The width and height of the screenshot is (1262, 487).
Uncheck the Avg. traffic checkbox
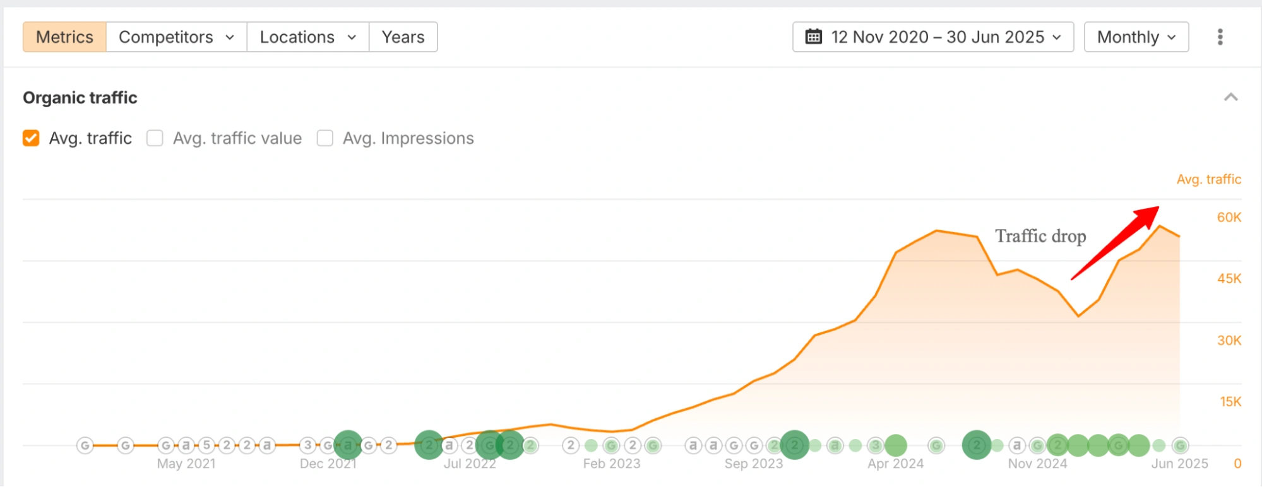(x=31, y=138)
